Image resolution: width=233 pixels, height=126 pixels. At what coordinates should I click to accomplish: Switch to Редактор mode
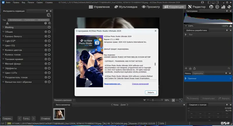[197, 7]
